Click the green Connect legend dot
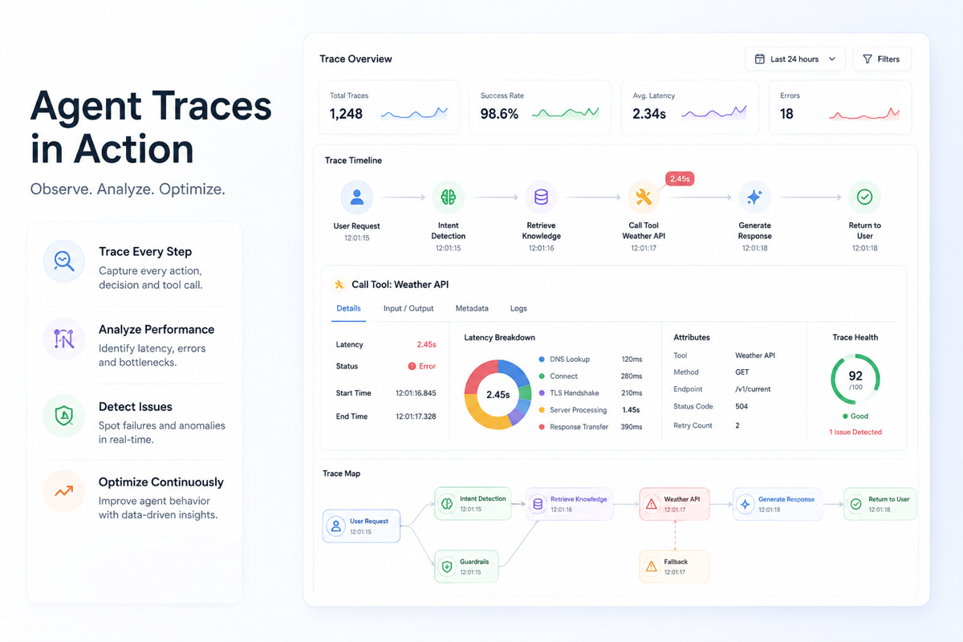This screenshot has width=963, height=642. tap(542, 376)
